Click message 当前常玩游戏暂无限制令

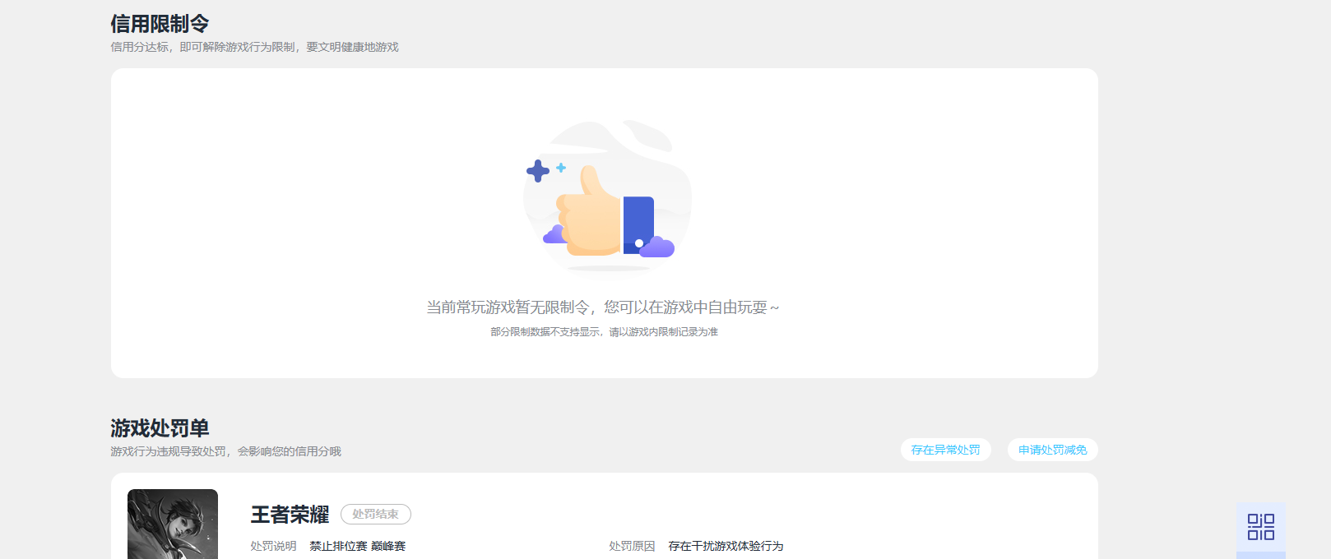(508, 307)
